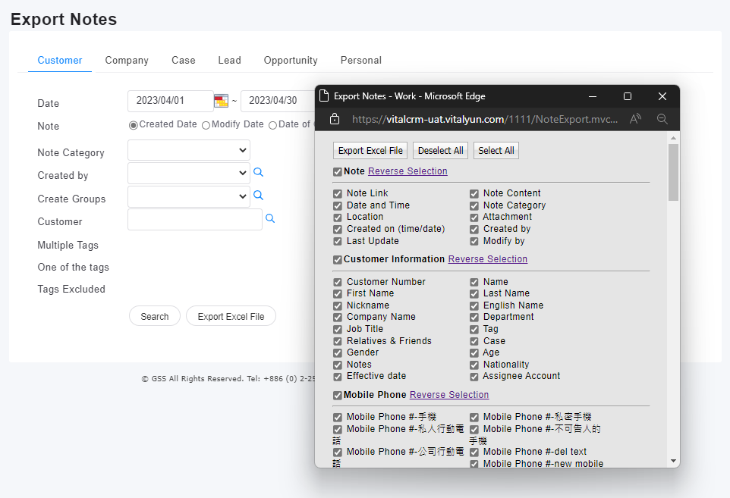Click the zoom magnifier icon in address bar
Image resolution: width=730 pixels, height=498 pixels.
(x=662, y=119)
